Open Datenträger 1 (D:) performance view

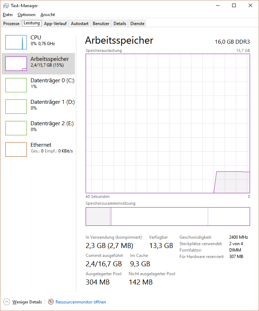38,107
